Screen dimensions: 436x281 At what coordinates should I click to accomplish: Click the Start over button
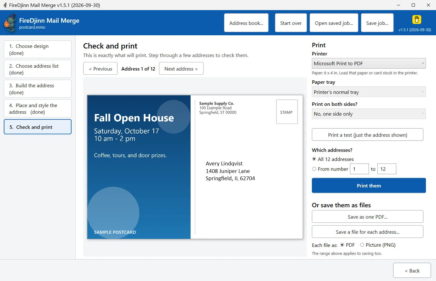coord(291,23)
